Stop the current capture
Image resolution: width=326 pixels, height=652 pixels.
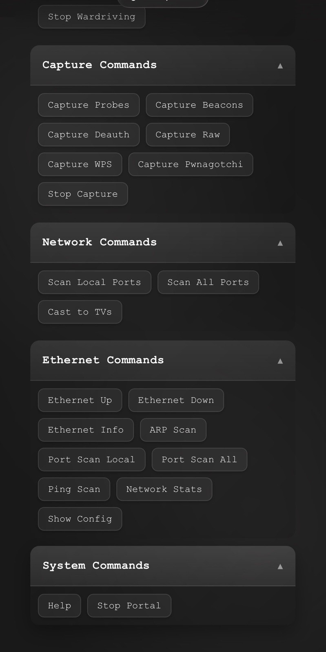point(83,194)
